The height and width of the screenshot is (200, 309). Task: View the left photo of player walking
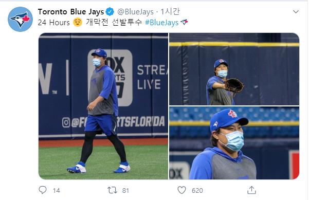[x=103, y=106]
